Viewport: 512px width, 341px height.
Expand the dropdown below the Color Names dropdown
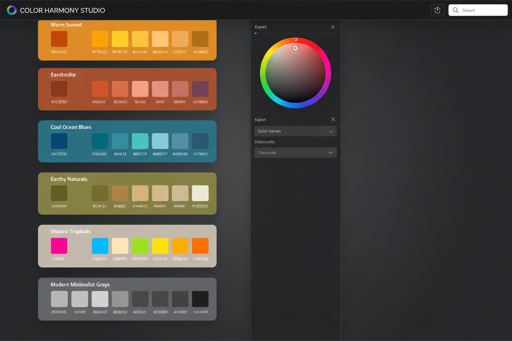coord(295,153)
